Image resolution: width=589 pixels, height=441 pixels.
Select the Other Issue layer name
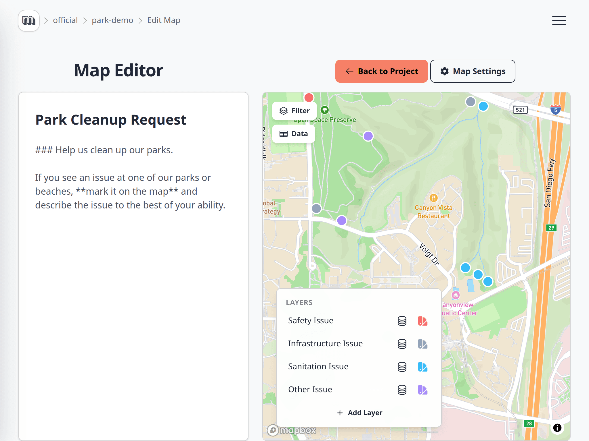(x=310, y=389)
